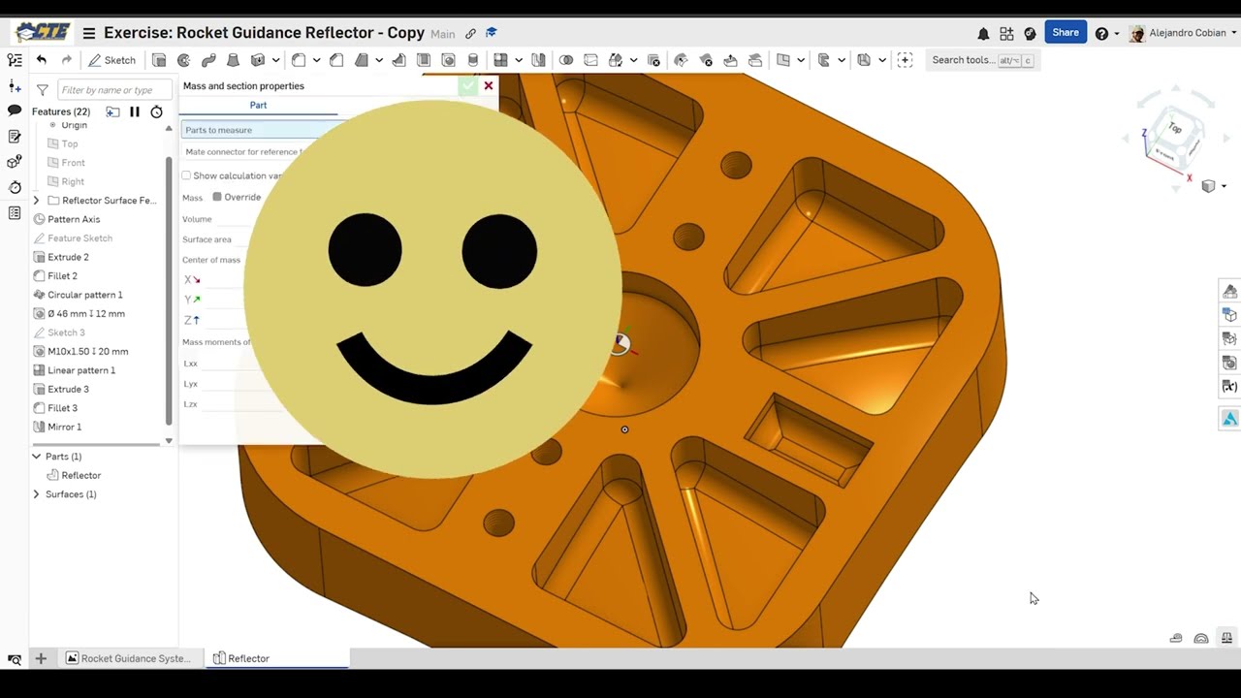Open the Help menu dropdown
1241x698 pixels.
click(x=1106, y=33)
